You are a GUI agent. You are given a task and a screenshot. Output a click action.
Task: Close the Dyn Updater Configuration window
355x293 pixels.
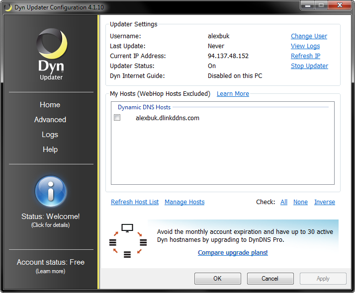pos(340,5)
